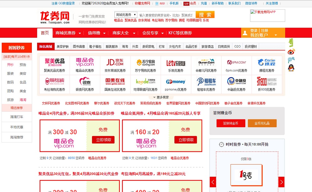
Task: Open the 关注微博 top link
Action: pos(272,3)
